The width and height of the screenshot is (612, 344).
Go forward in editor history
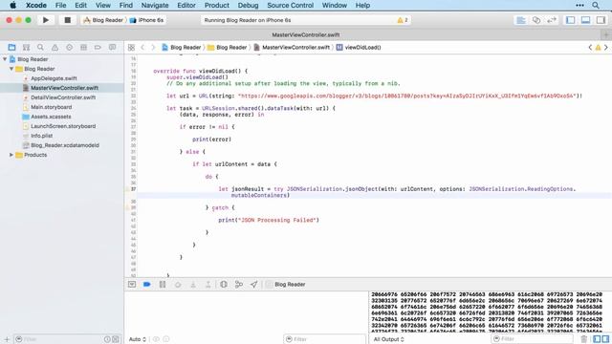pos(153,47)
